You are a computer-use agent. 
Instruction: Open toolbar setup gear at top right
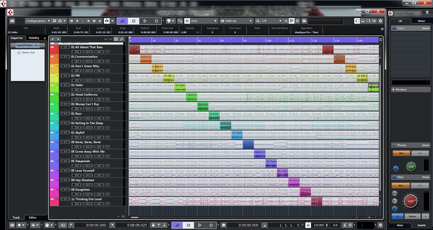380,21
